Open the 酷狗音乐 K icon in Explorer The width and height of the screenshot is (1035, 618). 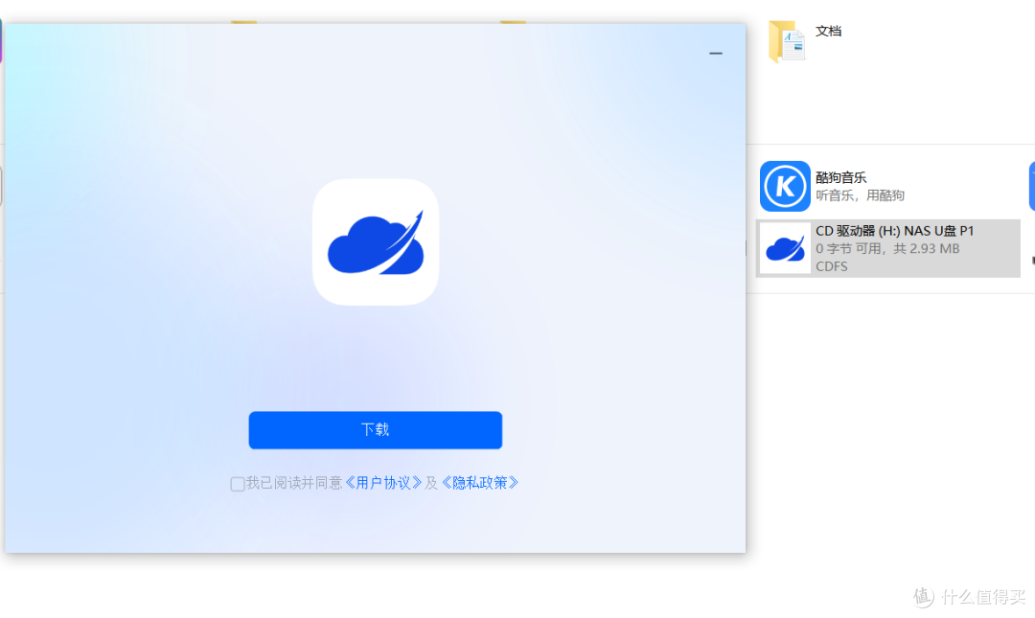tap(785, 186)
